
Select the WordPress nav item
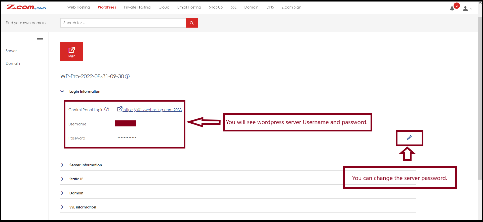point(107,7)
